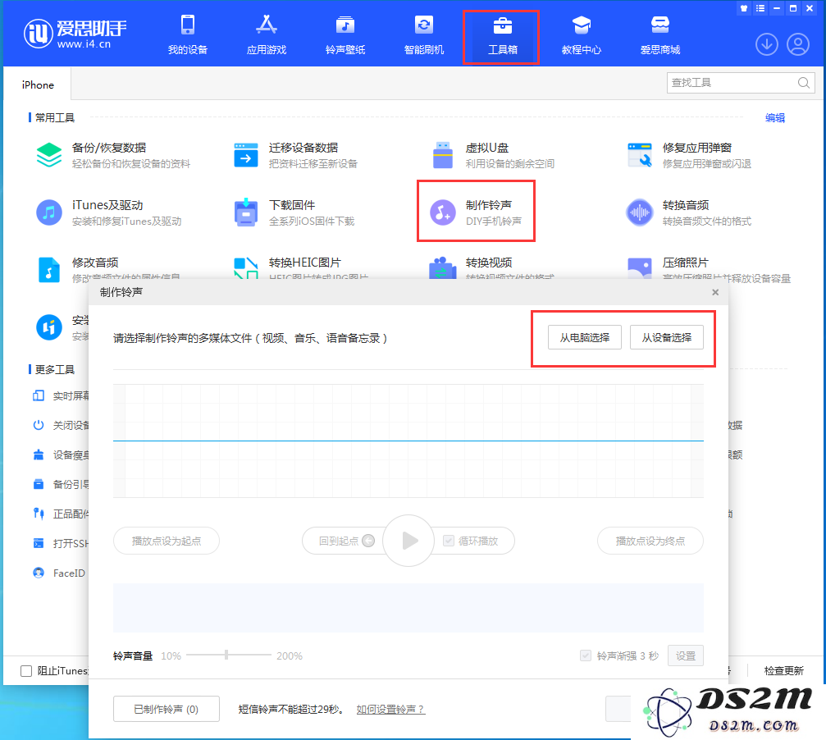Open the 教程中心 tab

pyautogui.click(x=581, y=35)
